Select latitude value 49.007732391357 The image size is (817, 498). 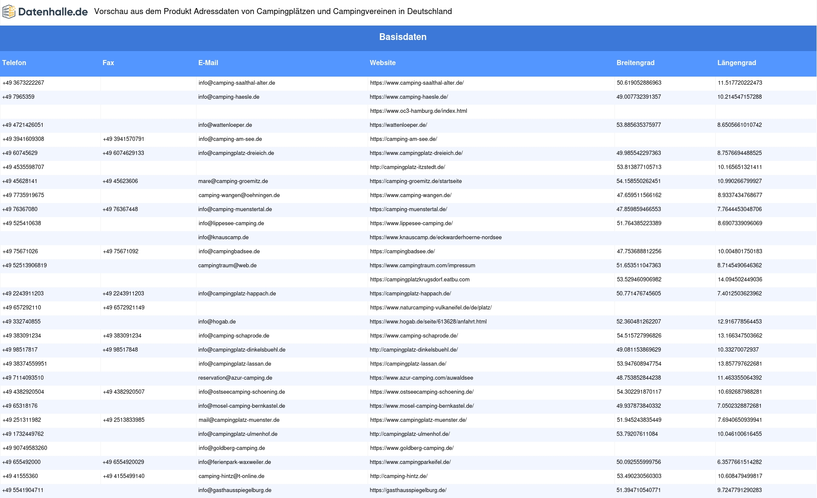pos(639,97)
